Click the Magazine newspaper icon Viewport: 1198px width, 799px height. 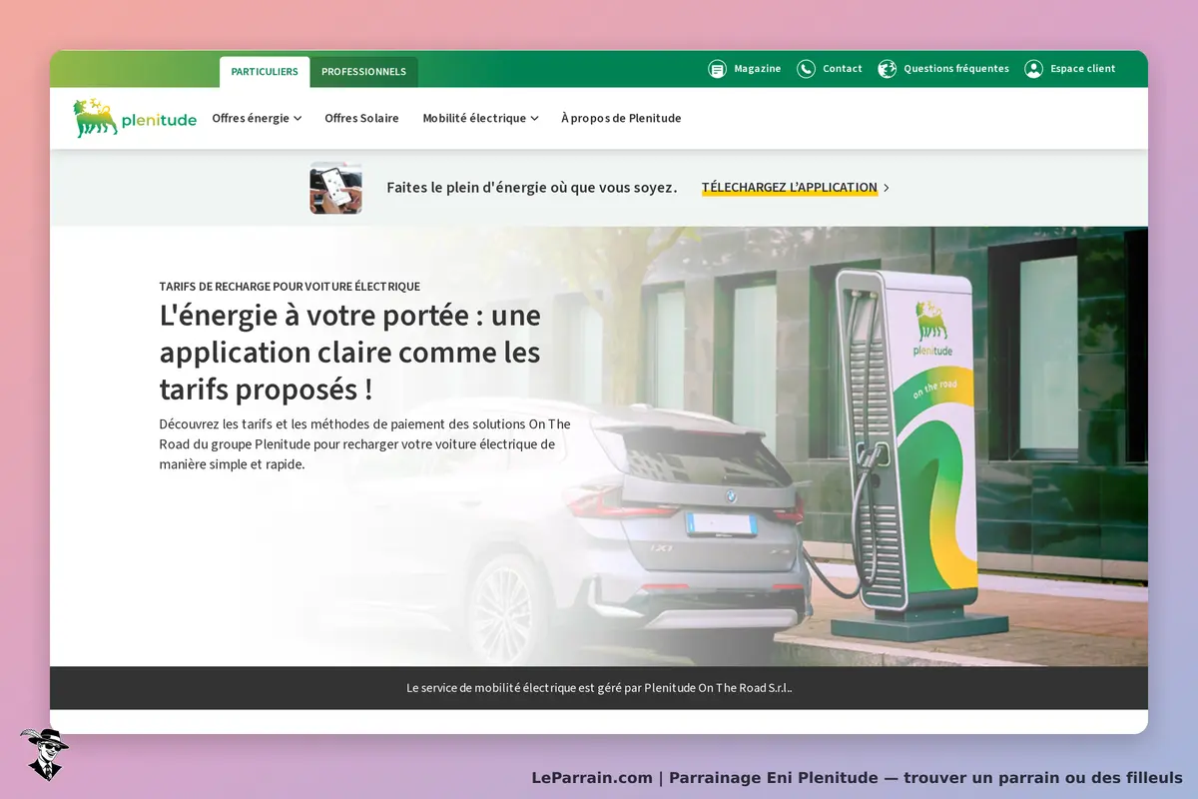click(717, 69)
